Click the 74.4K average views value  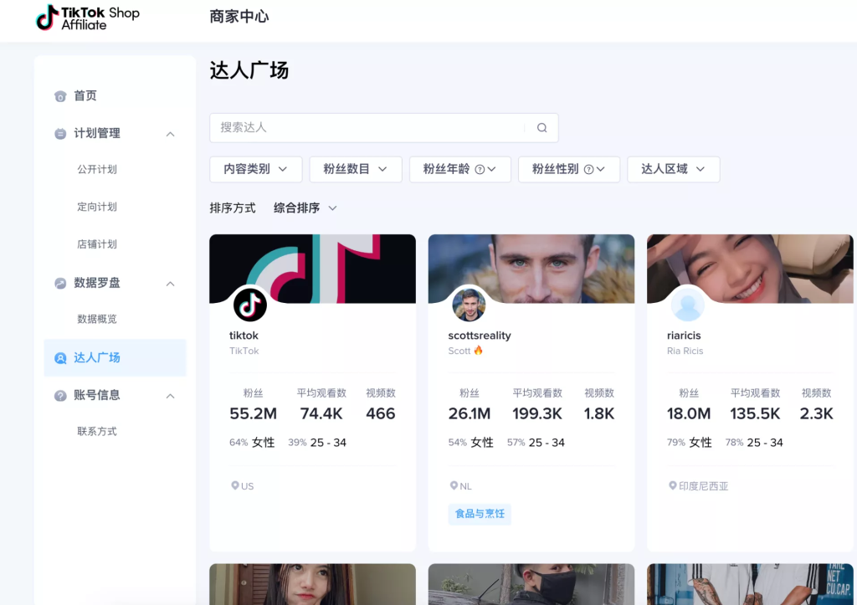coord(321,413)
